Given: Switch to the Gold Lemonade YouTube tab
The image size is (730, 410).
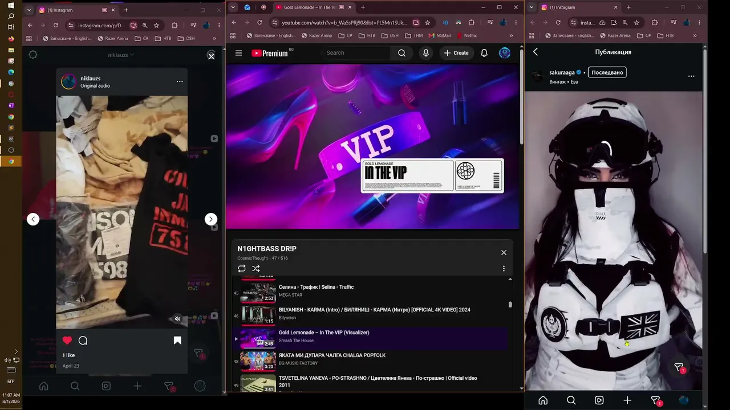Looking at the screenshot, I should pos(312,7).
